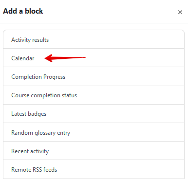Image resolution: width=188 pixels, height=179 pixels.
Task: Dismiss the block chooser with the X
Action: (x=180, y=12)
